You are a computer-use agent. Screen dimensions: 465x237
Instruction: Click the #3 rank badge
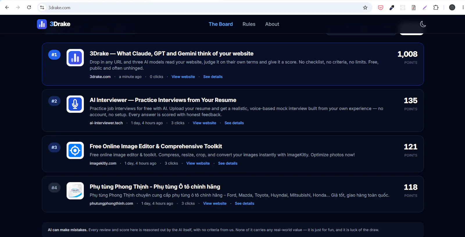tap(54, 147)
